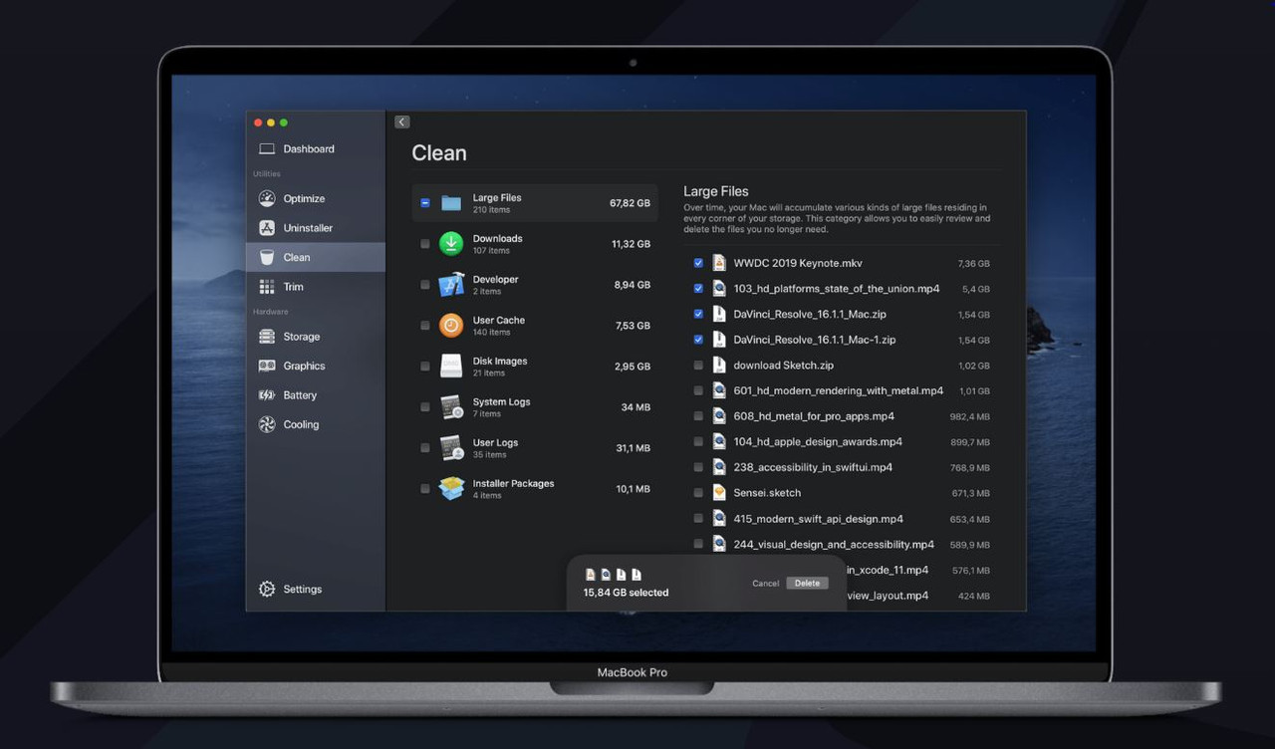Screen dimensions: 1275x749
Task: Click the 608_hd_metal_for_pro_apps.mp4 file icon
Action: (x=719, y=416)
